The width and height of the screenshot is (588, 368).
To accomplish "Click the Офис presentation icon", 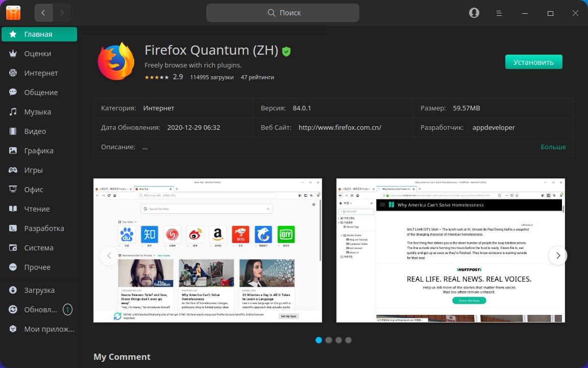I will [13, 189].
